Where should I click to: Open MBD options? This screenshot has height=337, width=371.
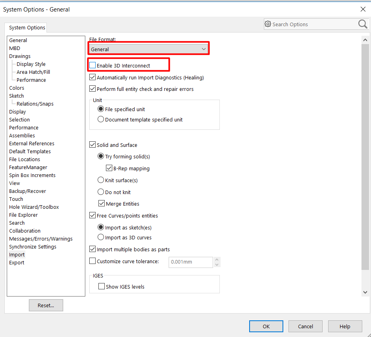point(15,48)
